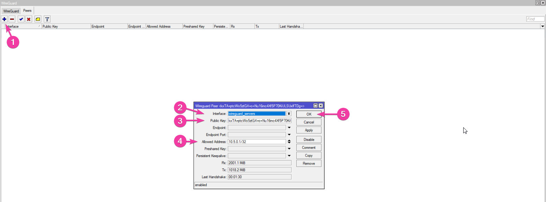Expand the Preshared Key field arrow
Viewport: 546px width, 202px height.
point(289,149)
